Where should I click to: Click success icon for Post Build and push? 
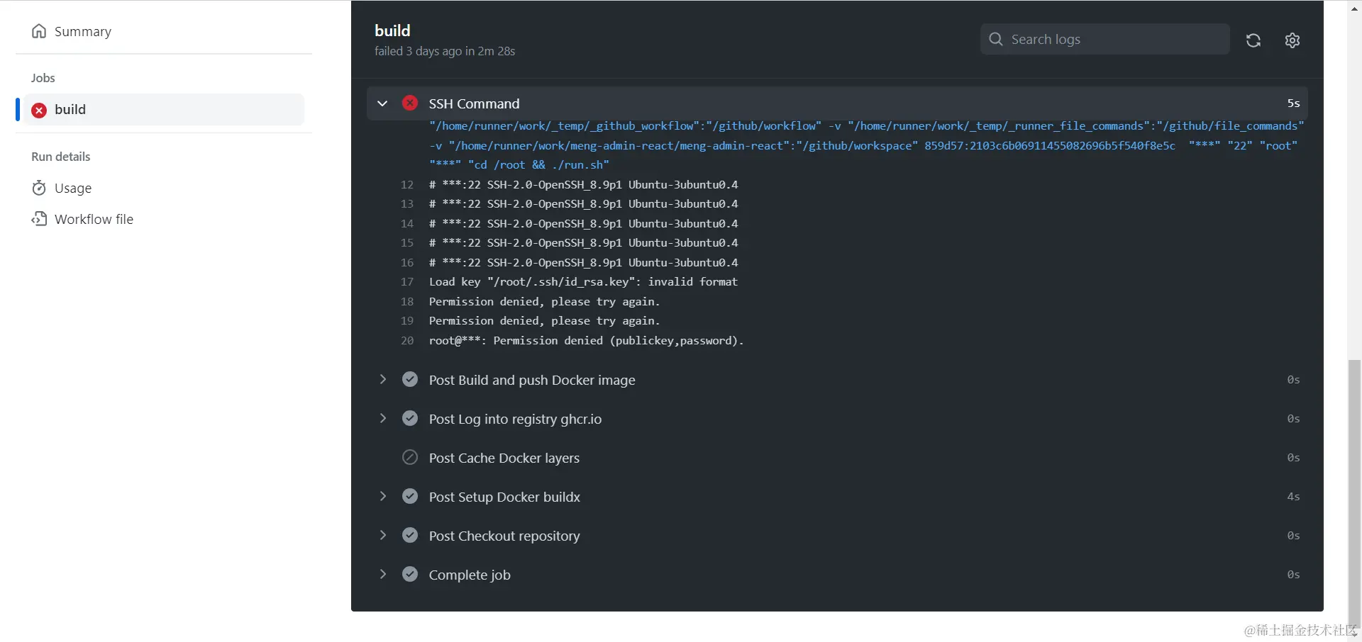[x=410, y=379]
